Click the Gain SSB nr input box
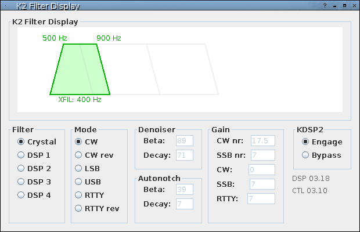This screenshot has width=360, height=232. [x=262, y=155]
